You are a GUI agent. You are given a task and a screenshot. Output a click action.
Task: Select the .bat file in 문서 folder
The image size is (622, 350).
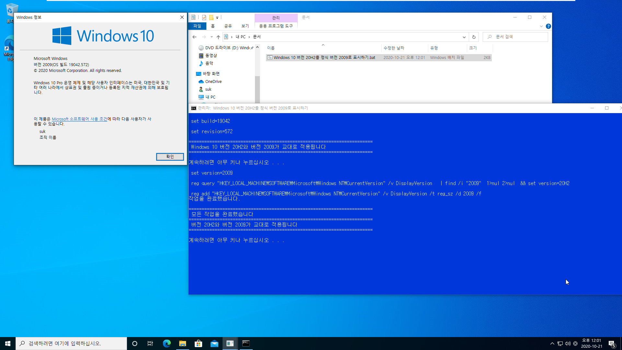tap(379, 58)
